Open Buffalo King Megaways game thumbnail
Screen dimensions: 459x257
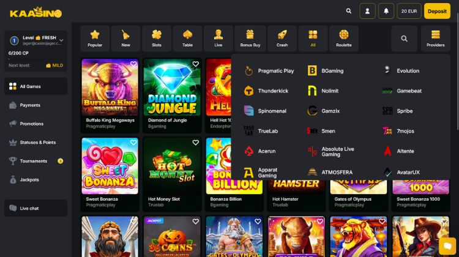(x=110, y=88)
